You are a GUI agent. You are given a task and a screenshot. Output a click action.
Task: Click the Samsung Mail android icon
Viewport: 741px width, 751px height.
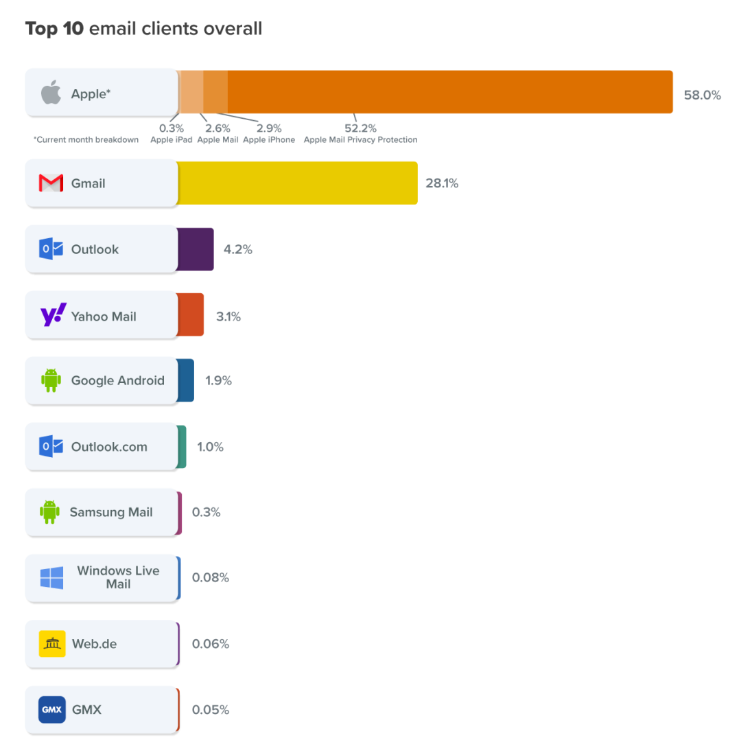(x=49, y=512)
